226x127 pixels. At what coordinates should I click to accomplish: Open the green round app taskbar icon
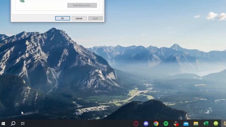pyautogui.click(x=216, y=123)
